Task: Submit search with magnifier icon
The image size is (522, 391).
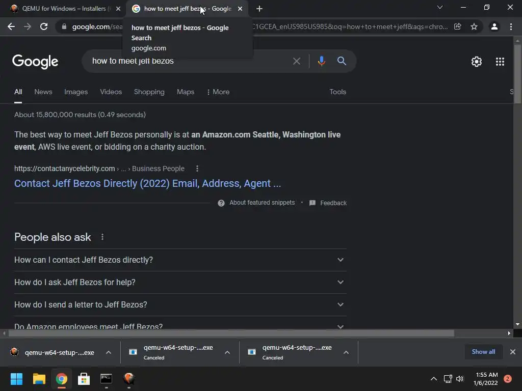Action: pyautogui.click(x=342, y=61)
